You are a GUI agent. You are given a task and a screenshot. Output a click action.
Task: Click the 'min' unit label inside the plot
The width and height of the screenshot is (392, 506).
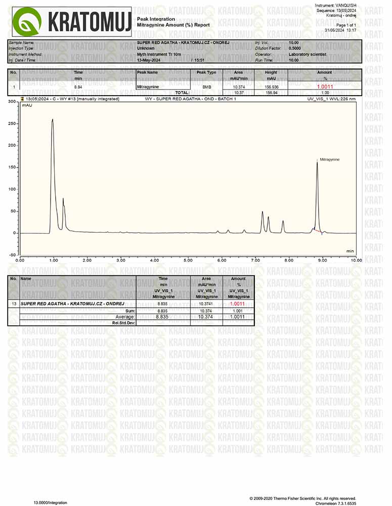click(x=350, y=251)
